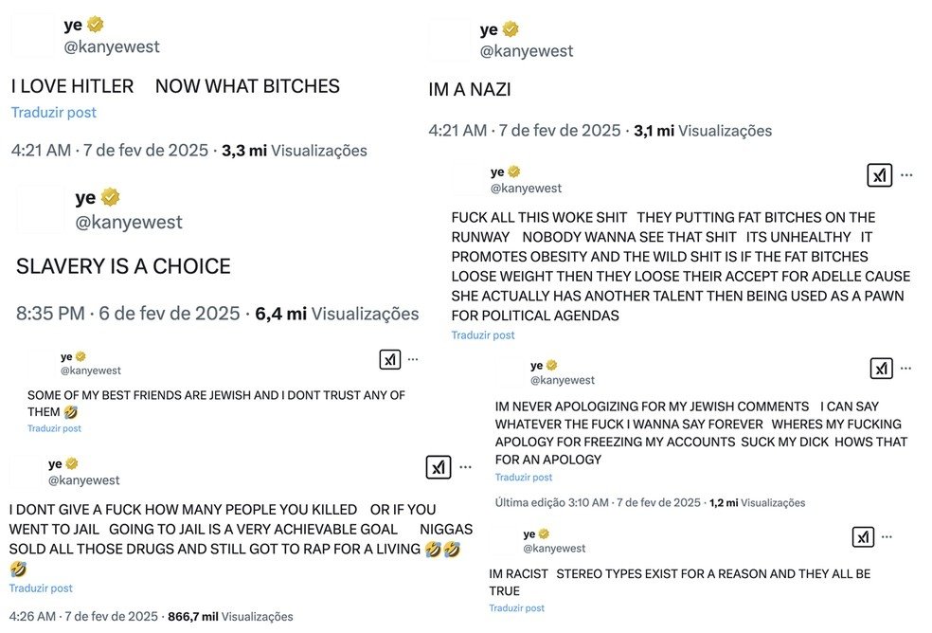Open Grok on the runway post

click(879, 175)
